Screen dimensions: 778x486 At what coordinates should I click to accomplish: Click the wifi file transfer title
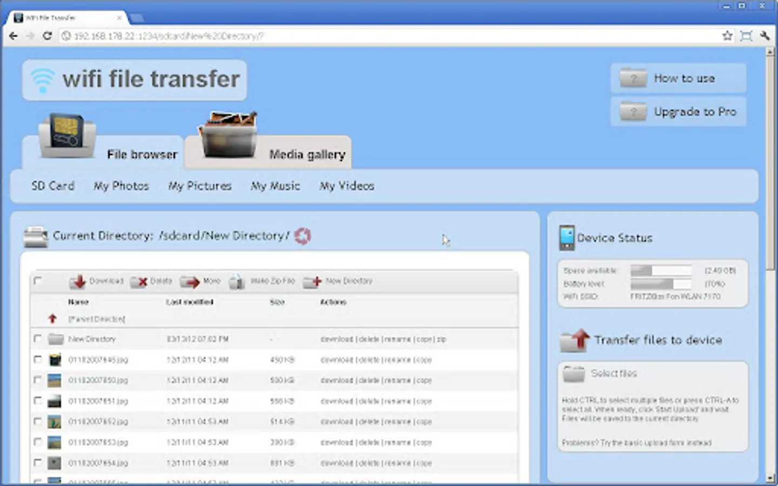[x=151, y=79]
